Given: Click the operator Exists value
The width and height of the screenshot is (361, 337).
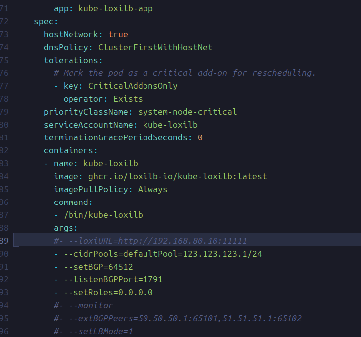Looking at the screenshot, I should point(128,99).
